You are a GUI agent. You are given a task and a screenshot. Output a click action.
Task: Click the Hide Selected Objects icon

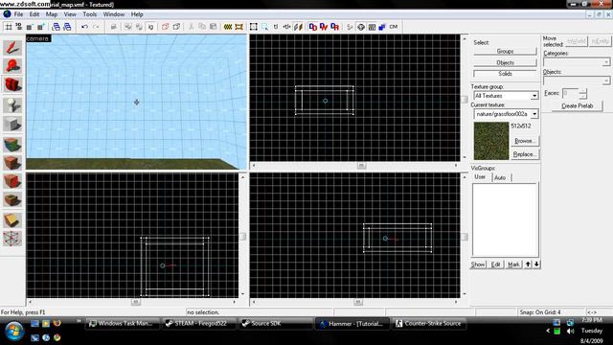[x=165, y=27]
